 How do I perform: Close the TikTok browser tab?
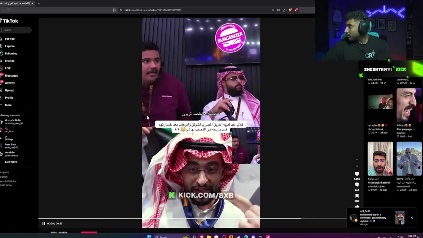point(32,3)
